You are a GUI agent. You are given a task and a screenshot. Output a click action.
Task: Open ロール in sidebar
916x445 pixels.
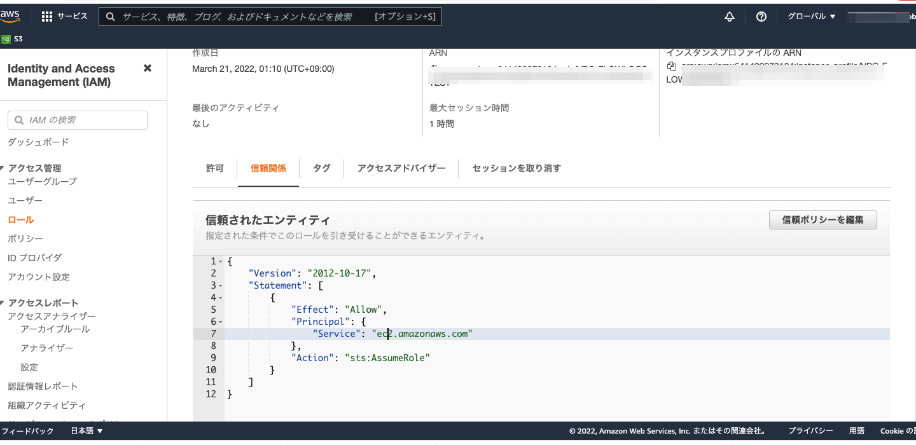[x=20, y=220]
